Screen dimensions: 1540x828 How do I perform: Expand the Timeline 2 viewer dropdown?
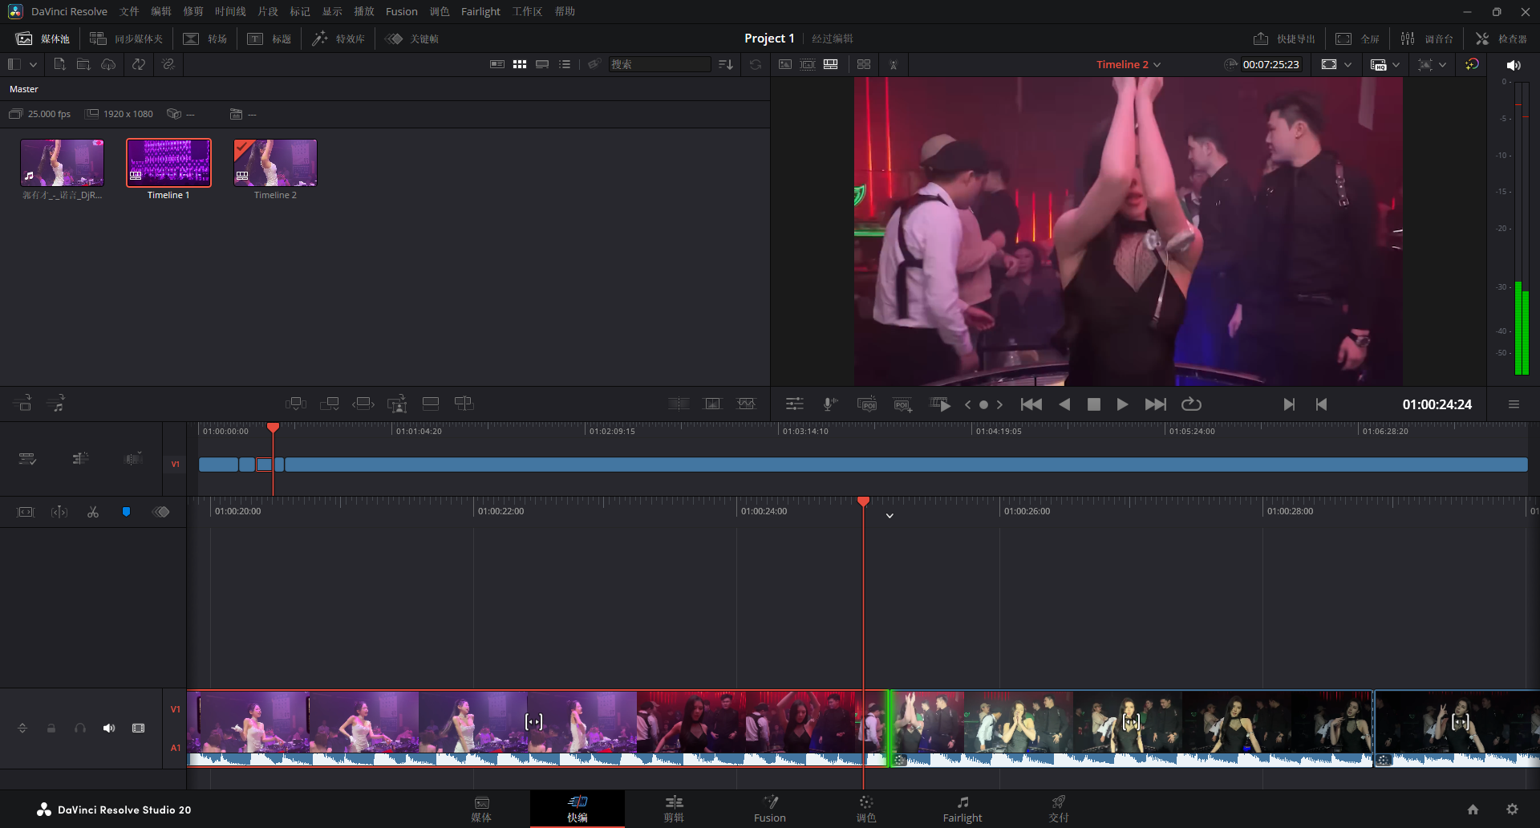[x=1157, y=65]
